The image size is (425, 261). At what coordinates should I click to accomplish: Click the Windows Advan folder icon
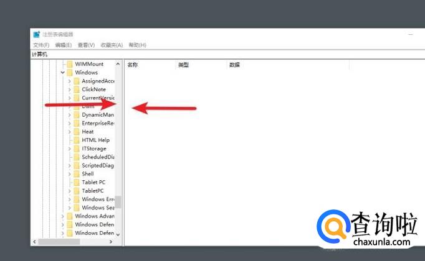(70, 216)
